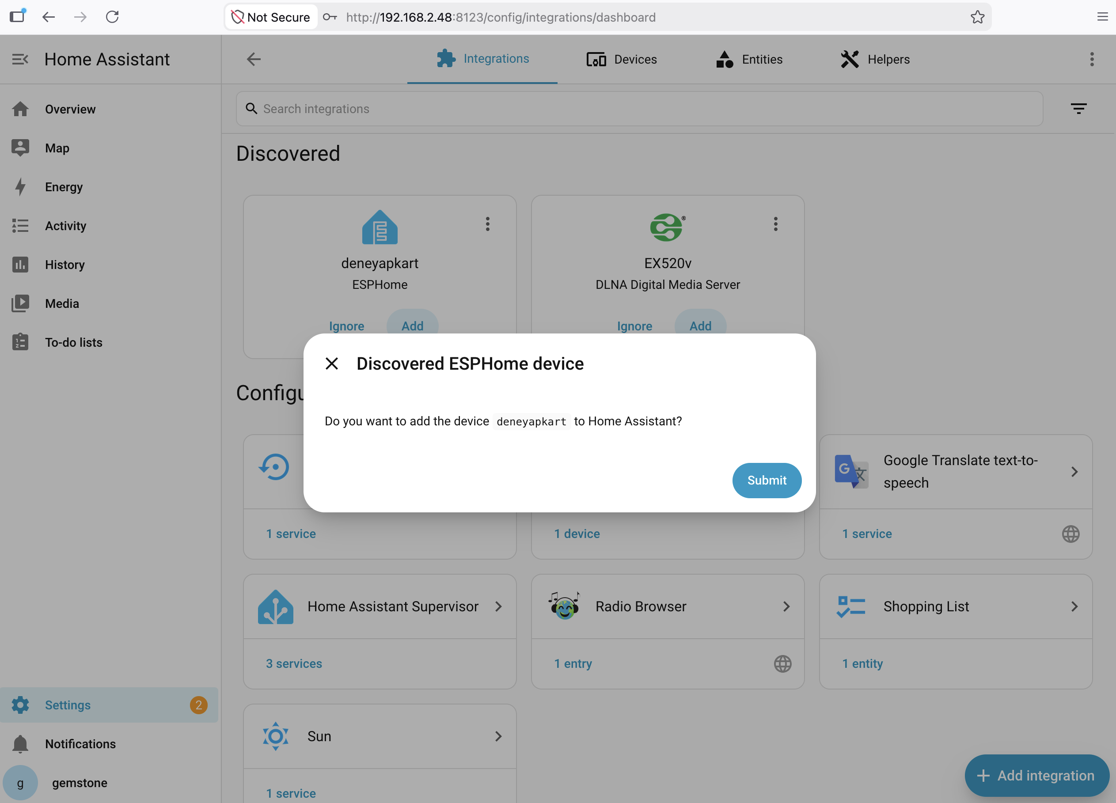The width and height of the screenshot is (1116, 803).
Task: Open the Activity log
Action: [x=109, y=226]
